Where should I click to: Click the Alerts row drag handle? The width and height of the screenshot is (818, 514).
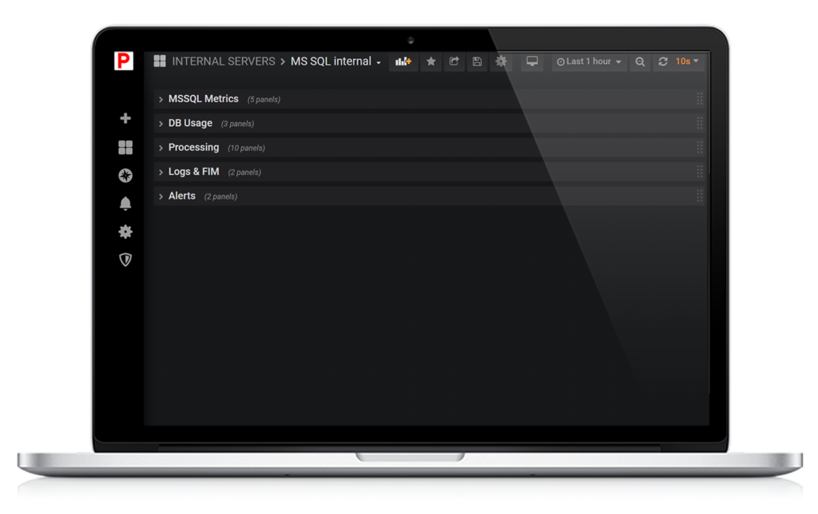(699, 196)
